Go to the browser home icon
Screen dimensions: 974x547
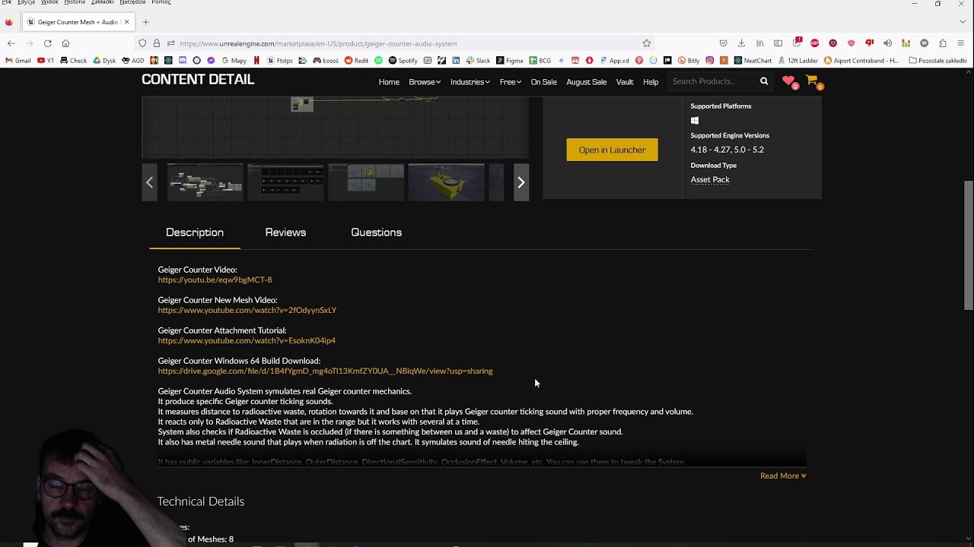pos(65,43)
